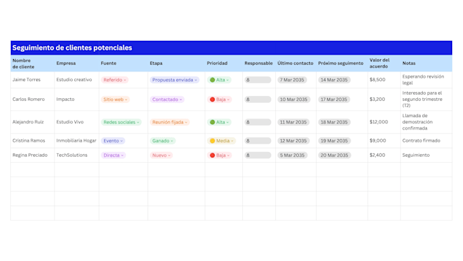Image resolution: width=463 pixels, height=261 pixels.
Task: Open the Redes sociales source dropdown
Action: [x=121, y=122]
